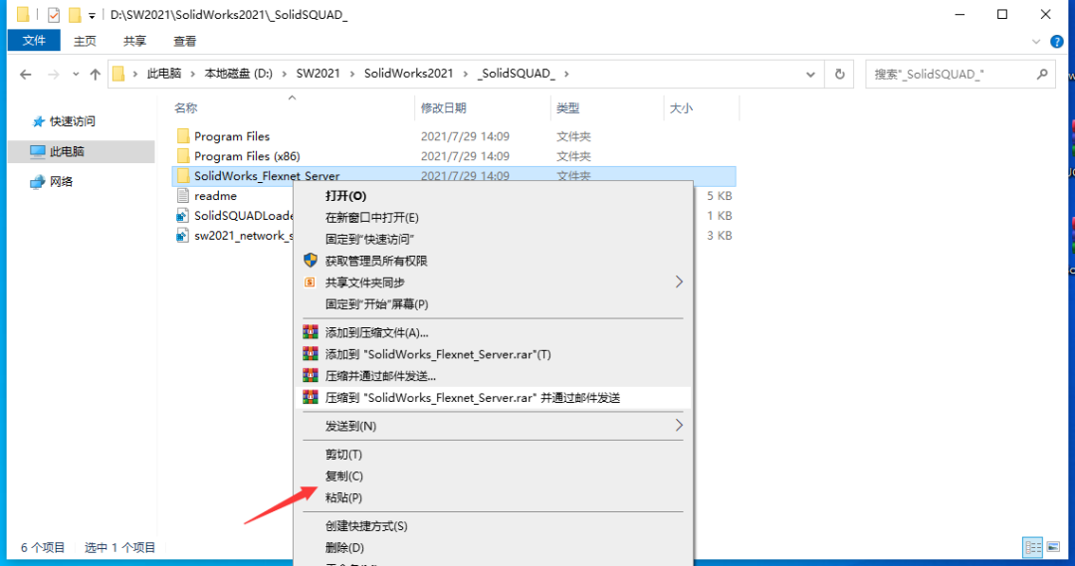This screenshot has width=1075, height=566.
Task: Expand address bar history dropdown
Action: [811, 74]
